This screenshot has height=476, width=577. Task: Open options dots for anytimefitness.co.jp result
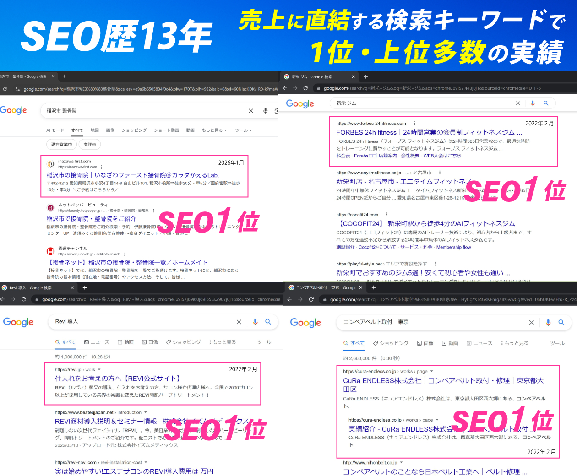tap(440, 173)
